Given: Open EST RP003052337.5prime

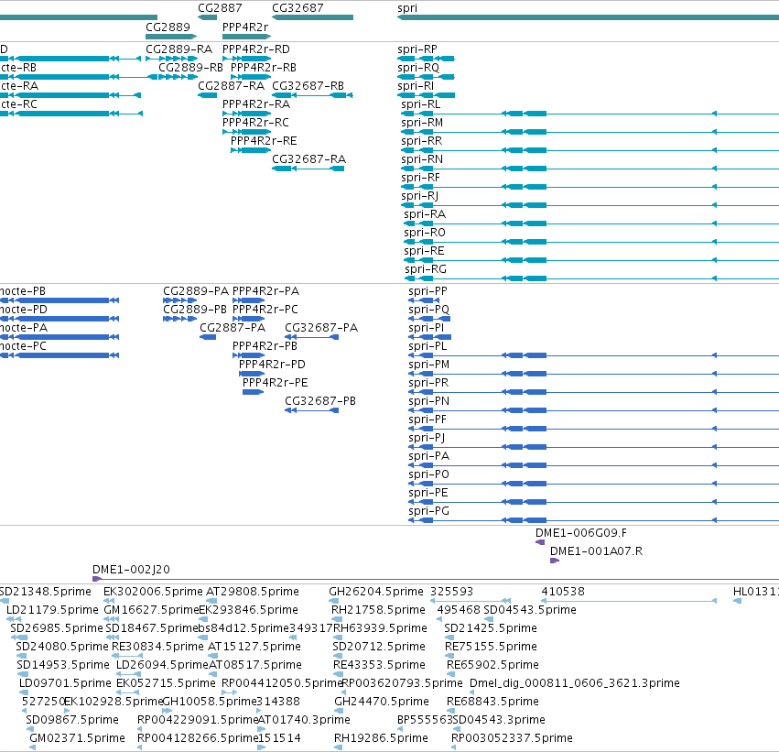Looking at the screenshot, I should click(512, 739).
